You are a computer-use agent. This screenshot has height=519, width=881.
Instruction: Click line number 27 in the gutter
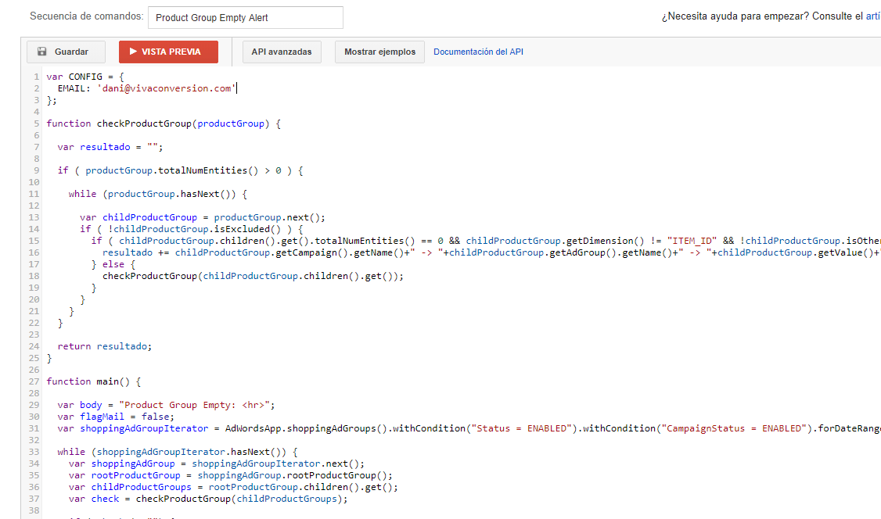34,381
